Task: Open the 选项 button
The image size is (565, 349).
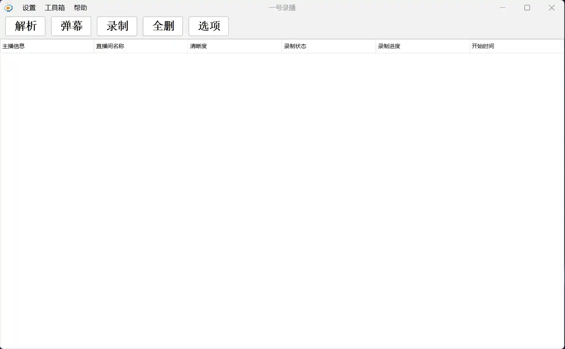Action: pos(209,26)
